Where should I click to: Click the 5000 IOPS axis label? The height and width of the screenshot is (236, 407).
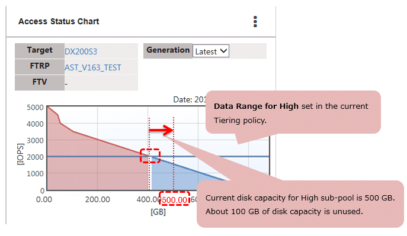coord(35,108)
